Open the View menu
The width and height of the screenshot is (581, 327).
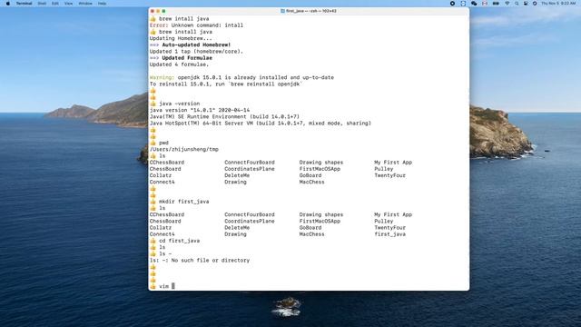tap(69, 4)
